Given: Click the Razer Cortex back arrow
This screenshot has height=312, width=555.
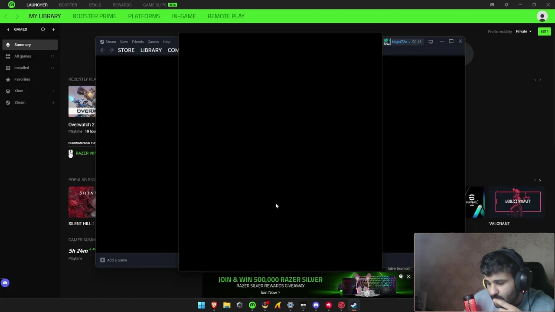Looking at the screenshot, I should [6, 16].
